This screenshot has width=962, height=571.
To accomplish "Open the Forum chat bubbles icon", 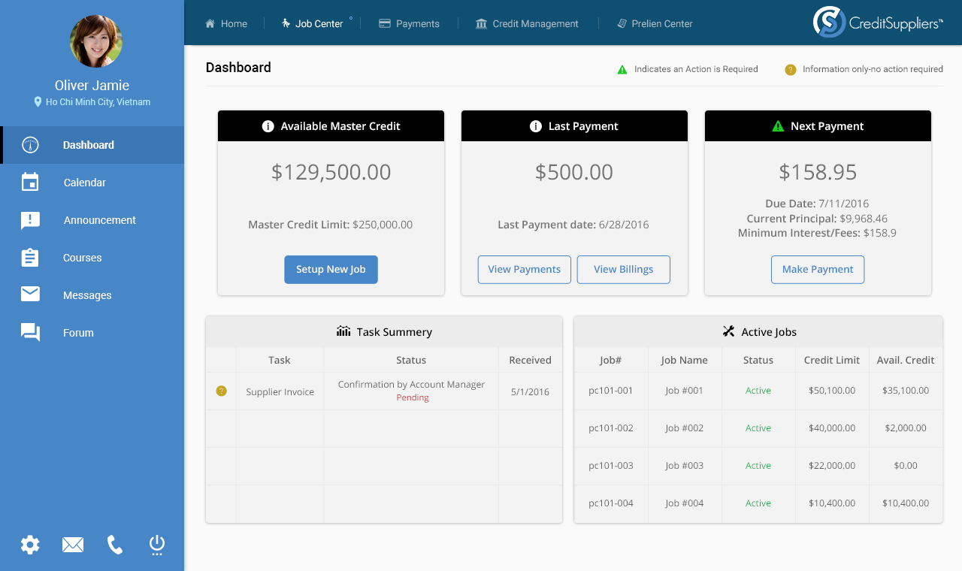I will point(30,333).
